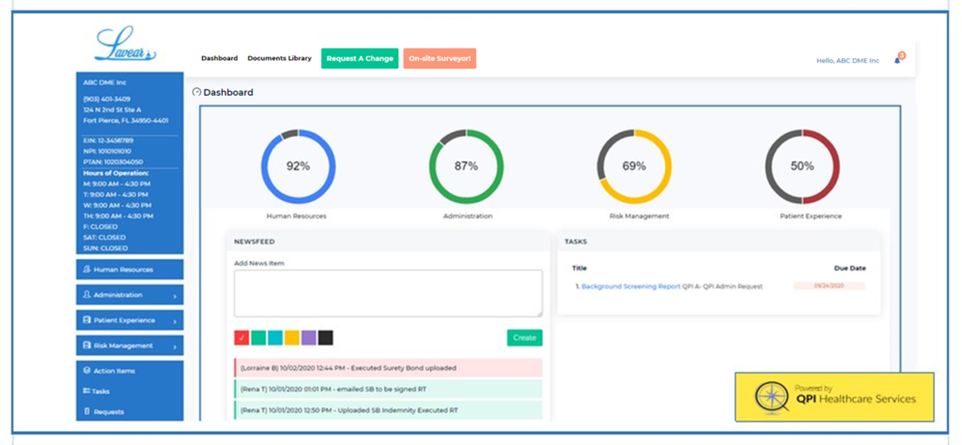Go to the Dashboard menu item
This screenshot has height=445, width=962.
click(219, 58)
